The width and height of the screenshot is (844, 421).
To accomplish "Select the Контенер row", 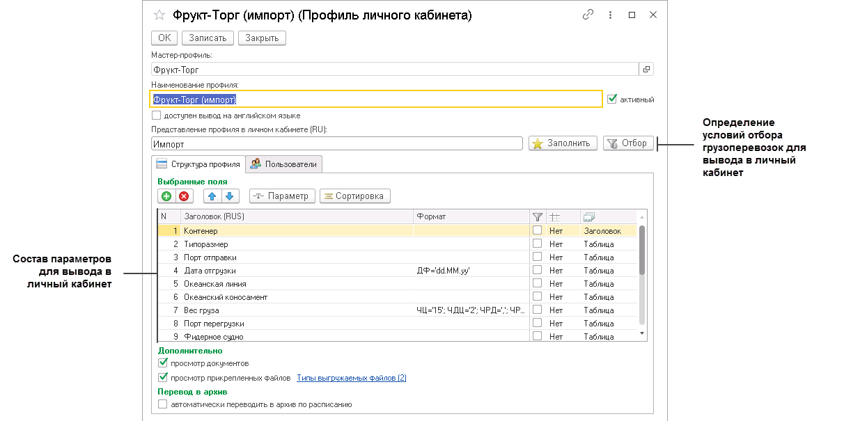I will click(x=398, y=230).
